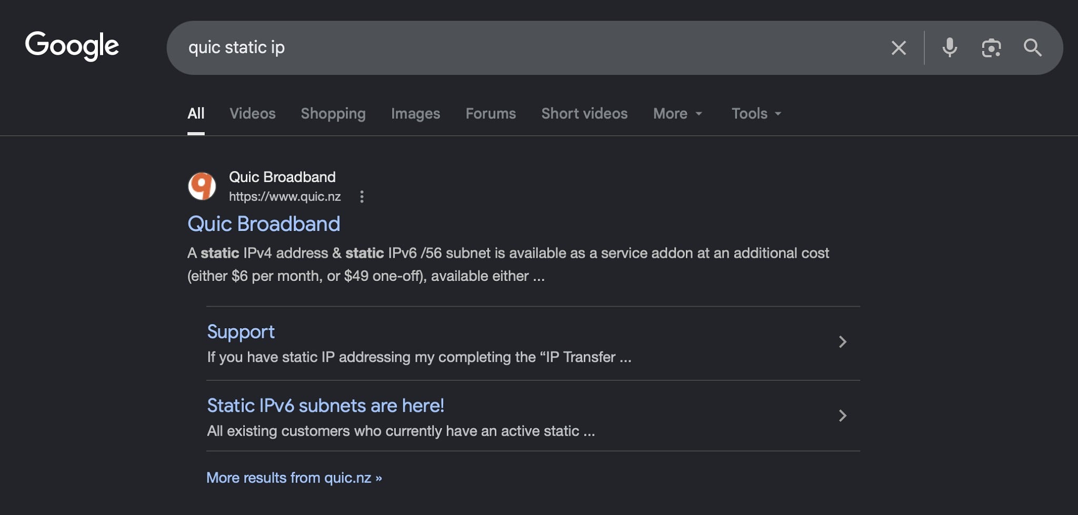This screenshot has width=1078, height=515.
Task: Open Static IPv6 subnets are here link
Action: point(325,406)
